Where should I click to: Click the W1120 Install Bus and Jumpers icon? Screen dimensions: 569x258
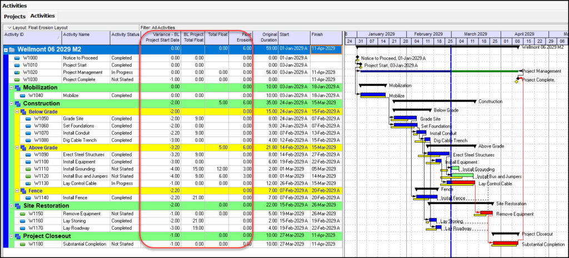pyautogui.click(x=28, y=176)
